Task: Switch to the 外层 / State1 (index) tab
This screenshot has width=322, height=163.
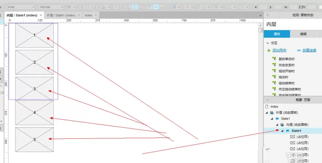Action: pyautogui.click(x=61, y=15)
